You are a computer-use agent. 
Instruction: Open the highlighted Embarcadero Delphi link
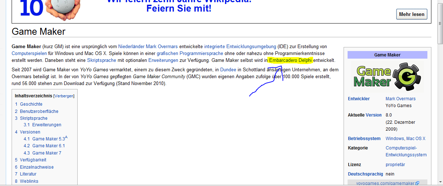point(290,60)
